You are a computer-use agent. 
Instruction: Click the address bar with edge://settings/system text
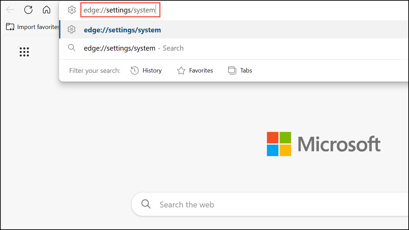[x=120, y=10]
